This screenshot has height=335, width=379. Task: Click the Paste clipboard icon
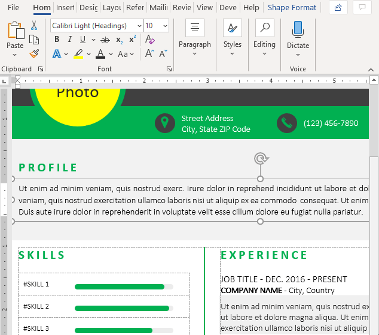click(x=16, y=31)
